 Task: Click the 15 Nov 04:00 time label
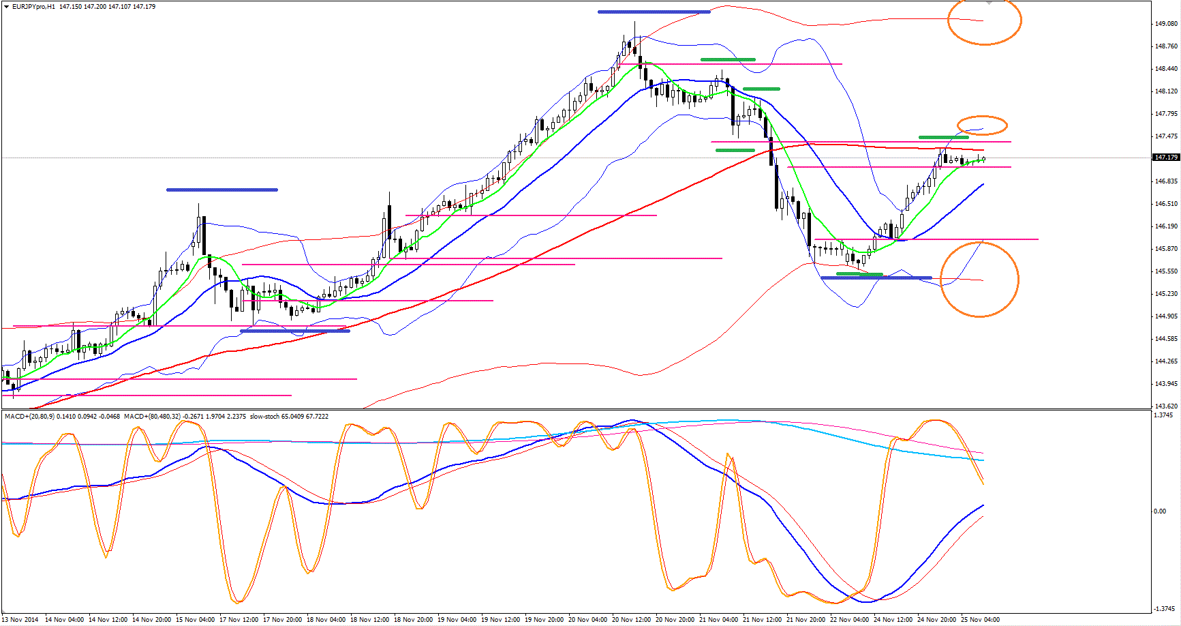click(195, 620)
